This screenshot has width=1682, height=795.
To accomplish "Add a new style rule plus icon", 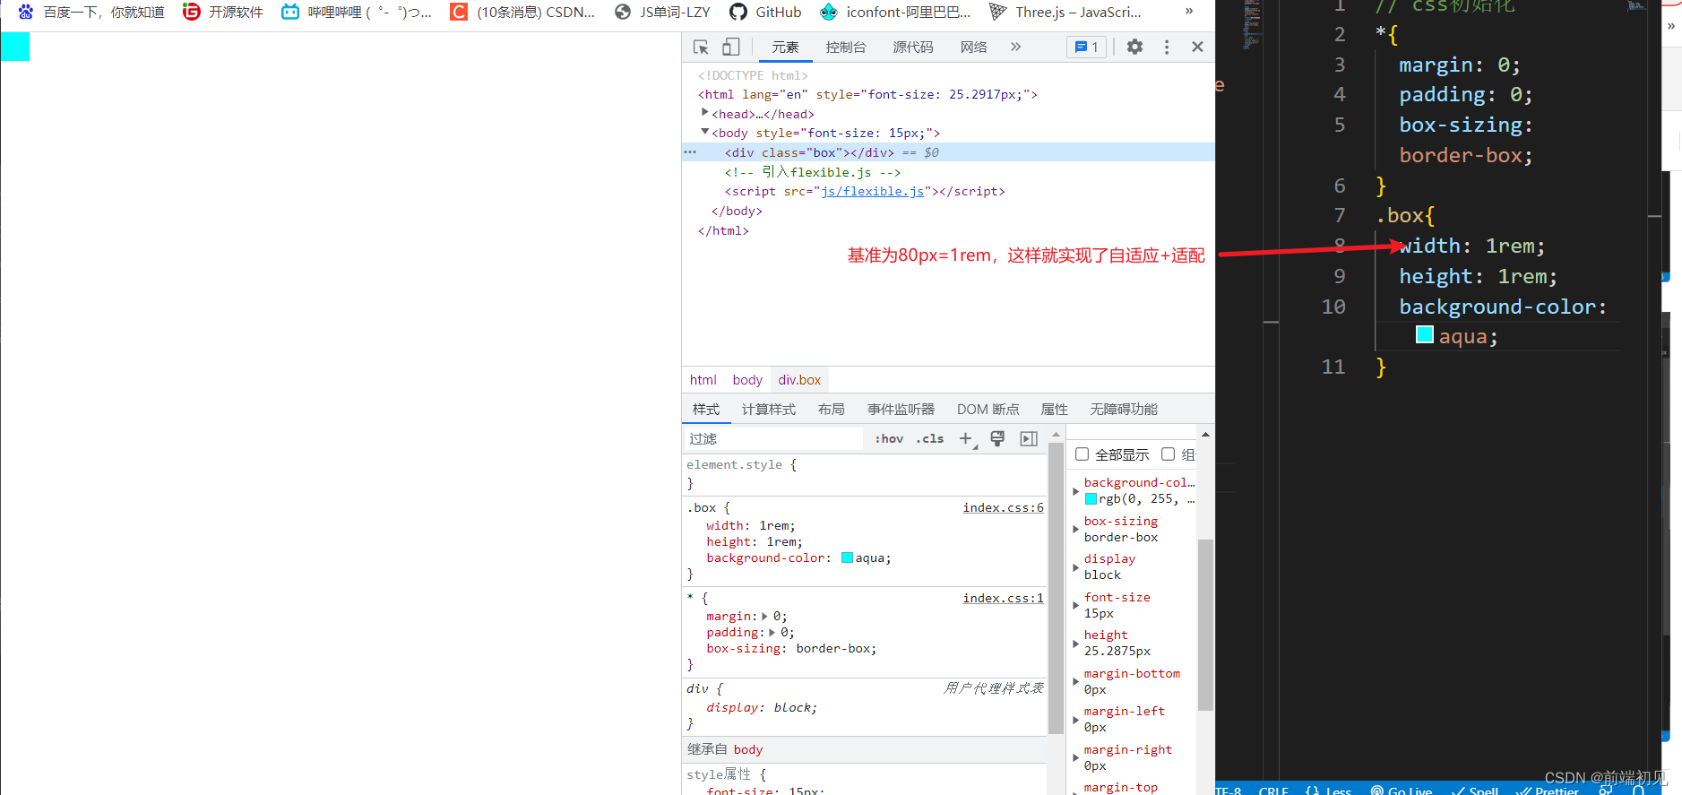I will coord(966,438).
